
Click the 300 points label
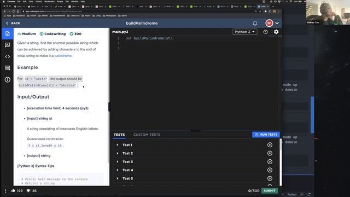75,34
